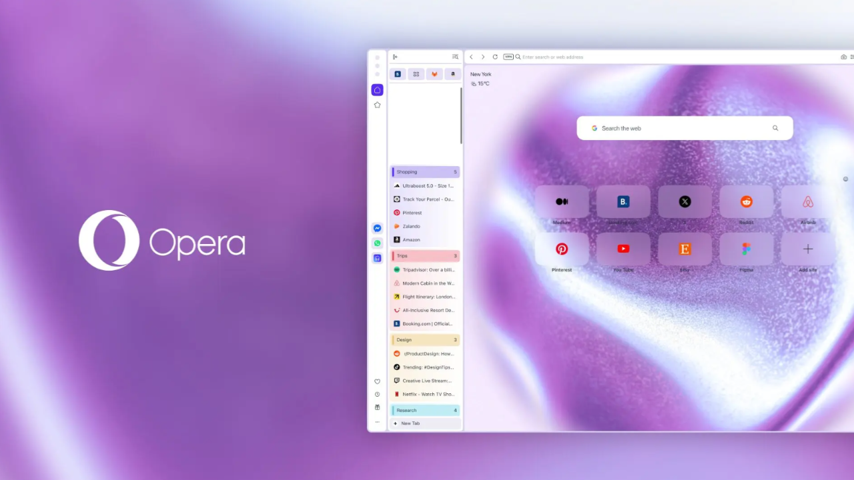Click the gift box icon in sidebar
Viewport: 854px width, 480px height.
click(377, 407)
